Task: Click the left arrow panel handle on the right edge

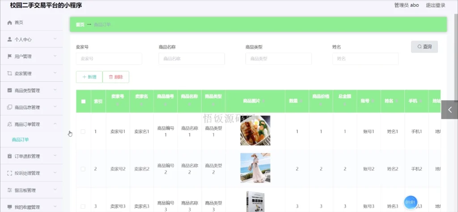Action: point(450,110)
